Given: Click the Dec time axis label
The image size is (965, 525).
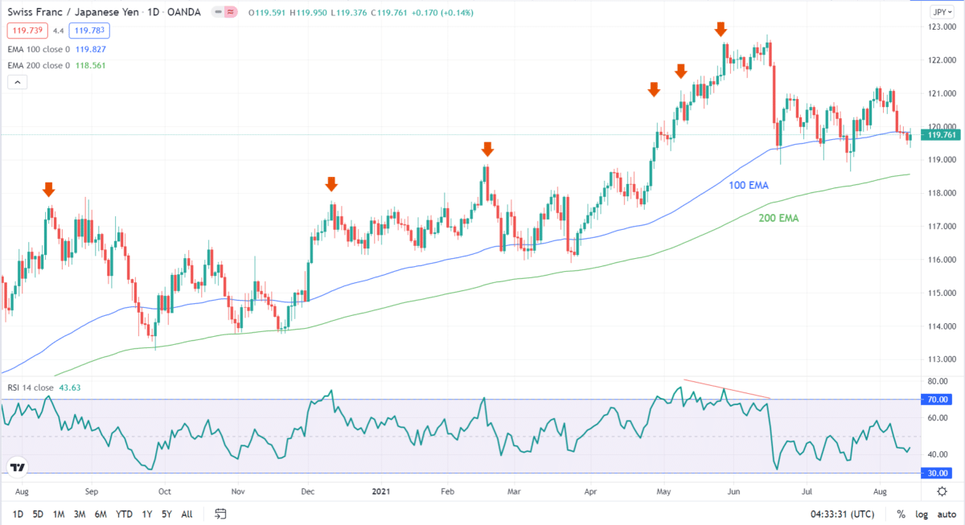Looking at the screenshot, I should pyautogui.click(x=309, y=490).
